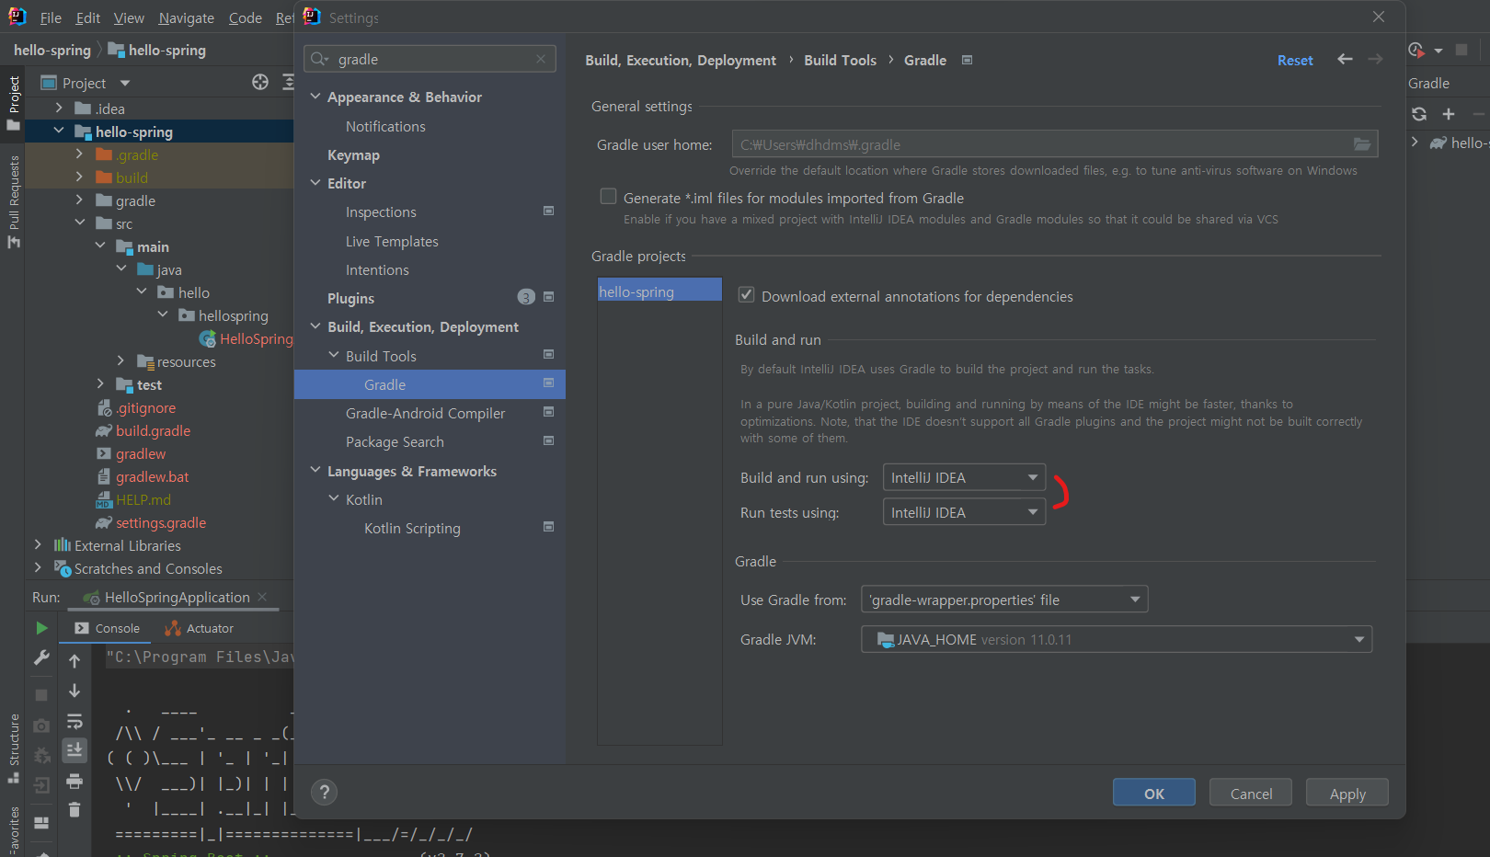Click the OK button
This screenshot has height=857, width=1490.
point(1154,793)
